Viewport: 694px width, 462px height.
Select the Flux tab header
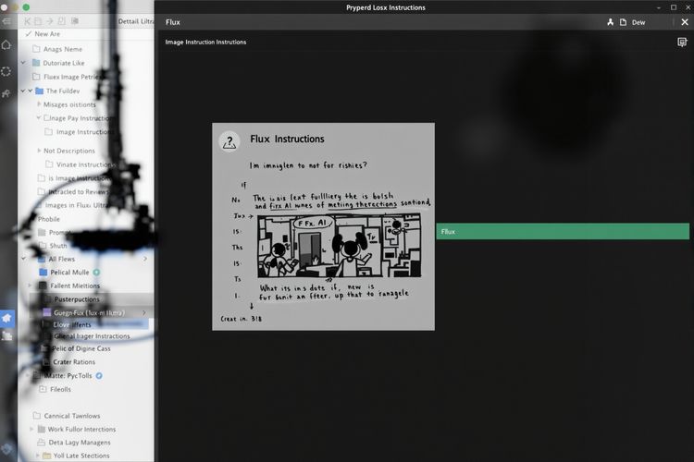[173, 22]
